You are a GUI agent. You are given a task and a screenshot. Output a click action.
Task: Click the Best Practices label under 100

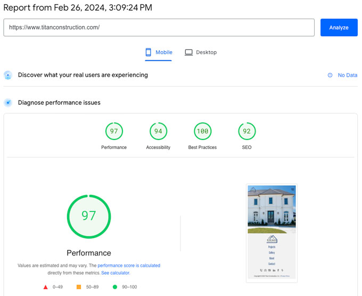(x=202, y=147)
